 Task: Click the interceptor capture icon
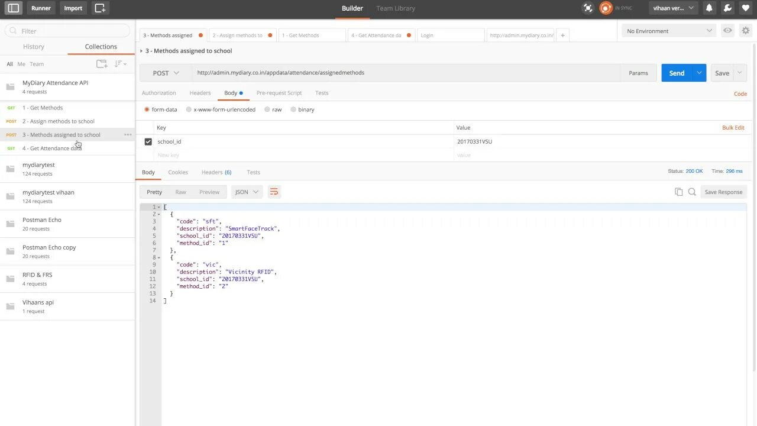pos(588,8)
